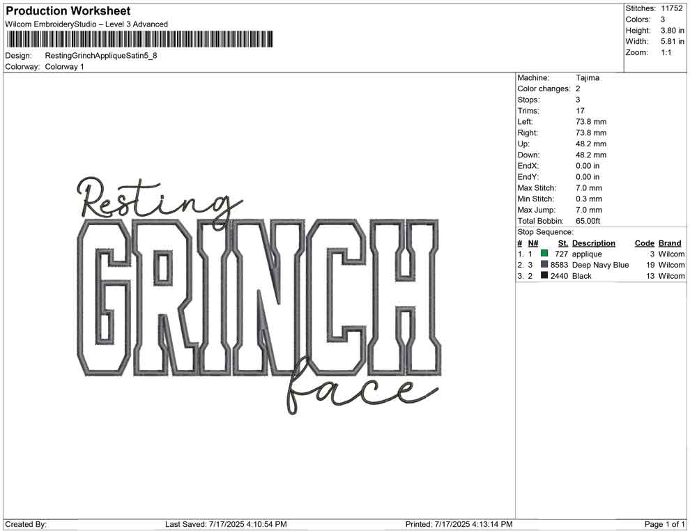Select the Up value '48.2 mm'
Screen dimensions: 690x531
pos(591,144)
